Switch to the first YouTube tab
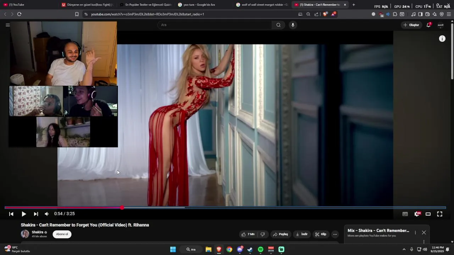454x255 pixels. (x=28, y=5)
